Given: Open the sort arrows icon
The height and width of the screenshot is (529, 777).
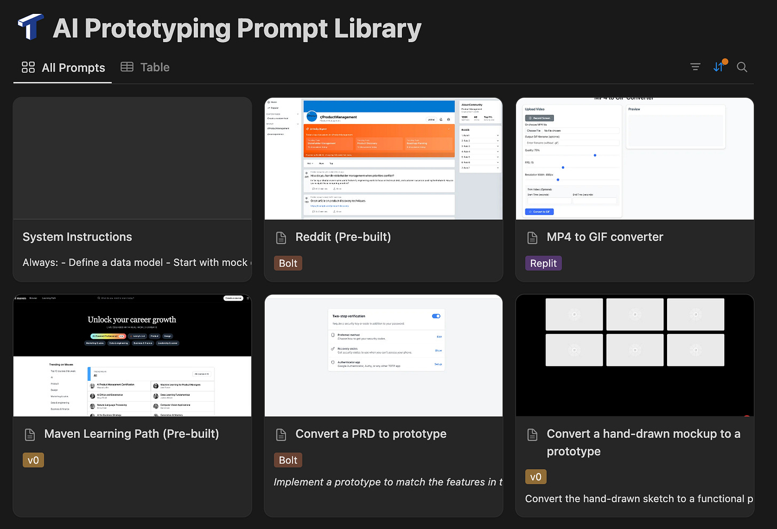Looking at the screenshot, I should [x=718, y=67].
